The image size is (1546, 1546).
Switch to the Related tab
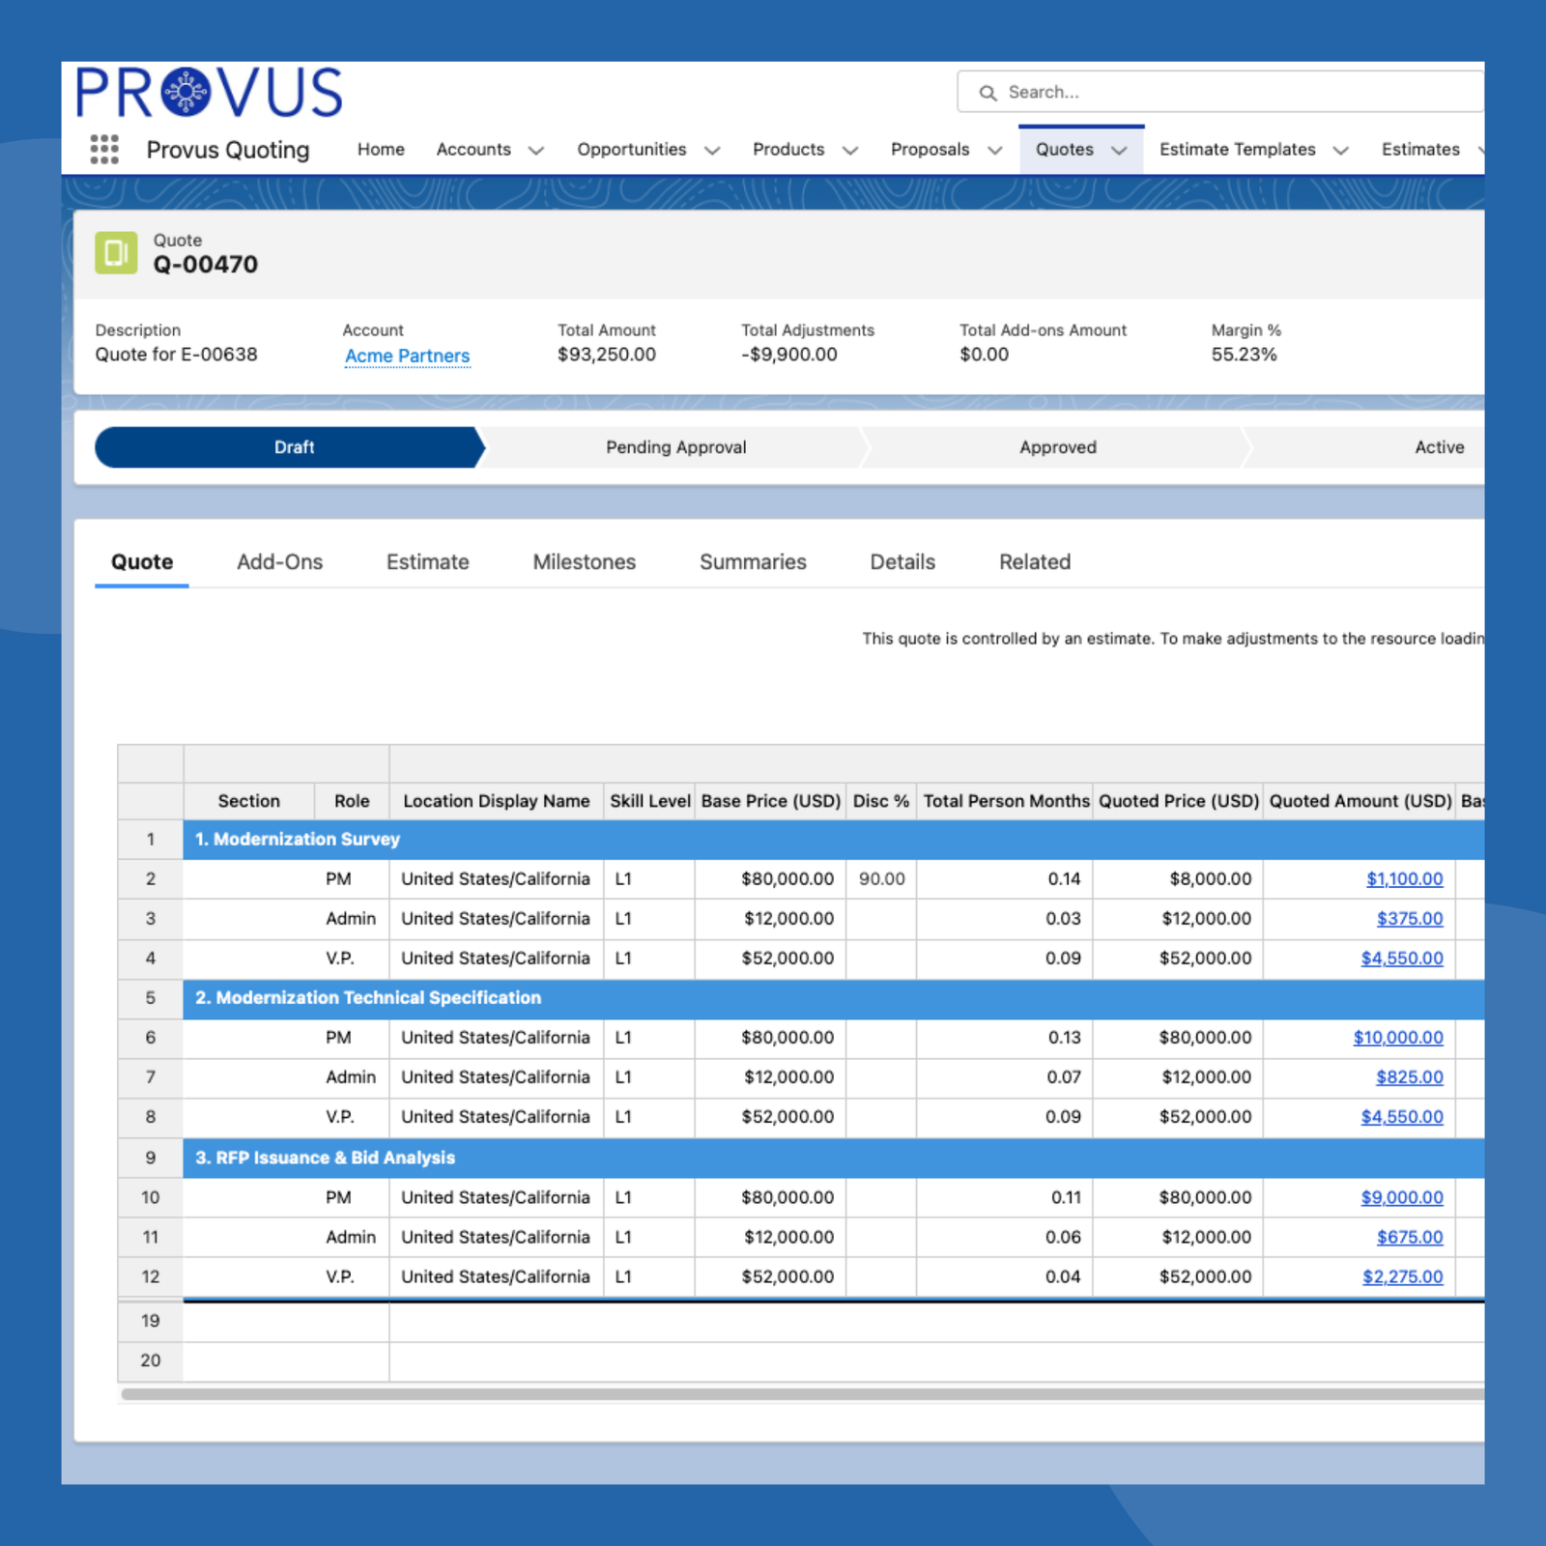1035,562
